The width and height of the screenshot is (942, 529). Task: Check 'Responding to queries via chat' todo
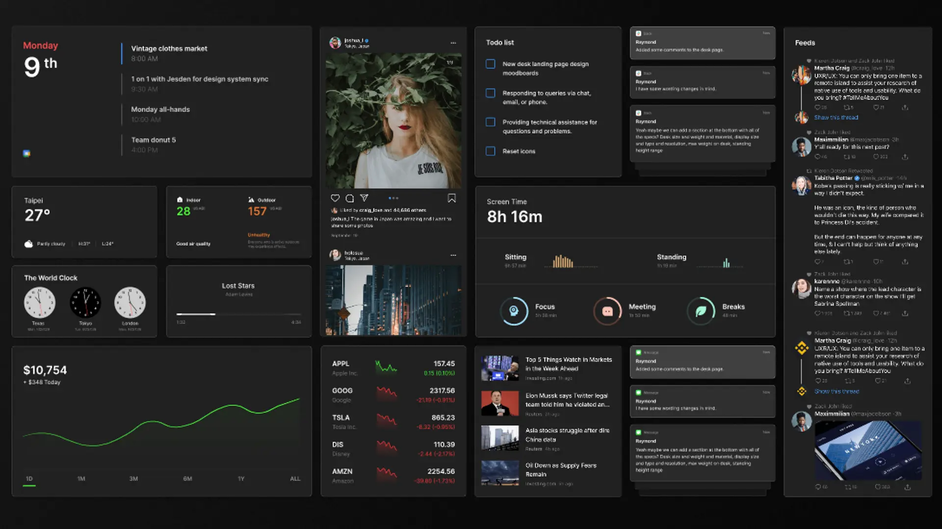click(x=490, y=93)
